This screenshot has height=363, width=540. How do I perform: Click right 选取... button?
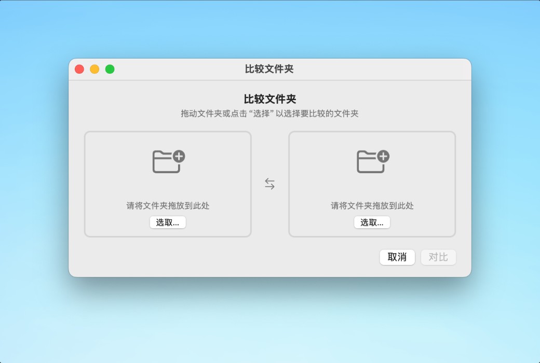[x=372, y=222]
